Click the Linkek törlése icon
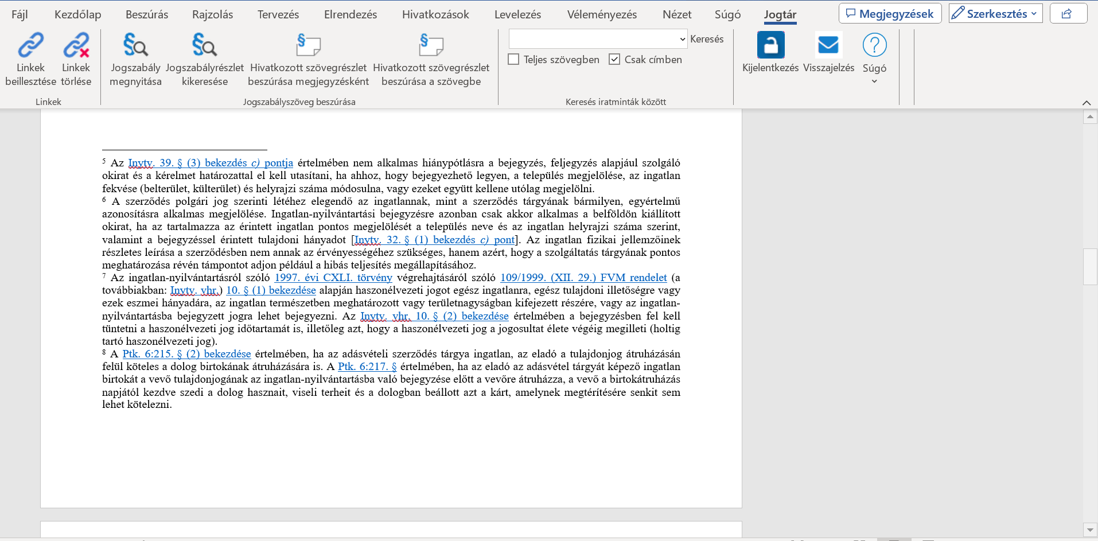 pos(76,46)
